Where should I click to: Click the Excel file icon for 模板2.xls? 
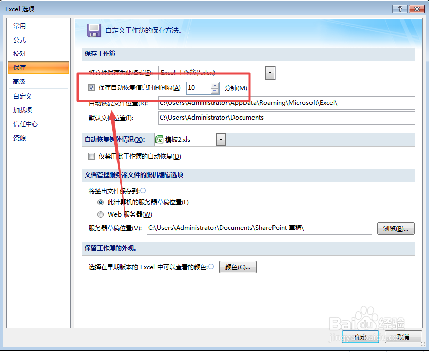click(x=159, y=140)
